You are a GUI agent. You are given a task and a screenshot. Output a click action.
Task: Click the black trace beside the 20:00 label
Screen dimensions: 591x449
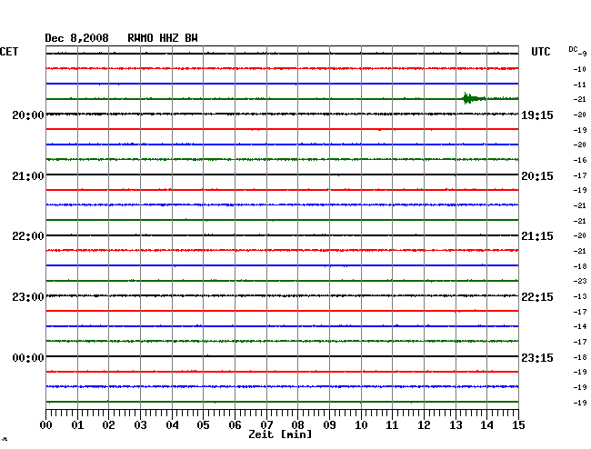(282, 114)
